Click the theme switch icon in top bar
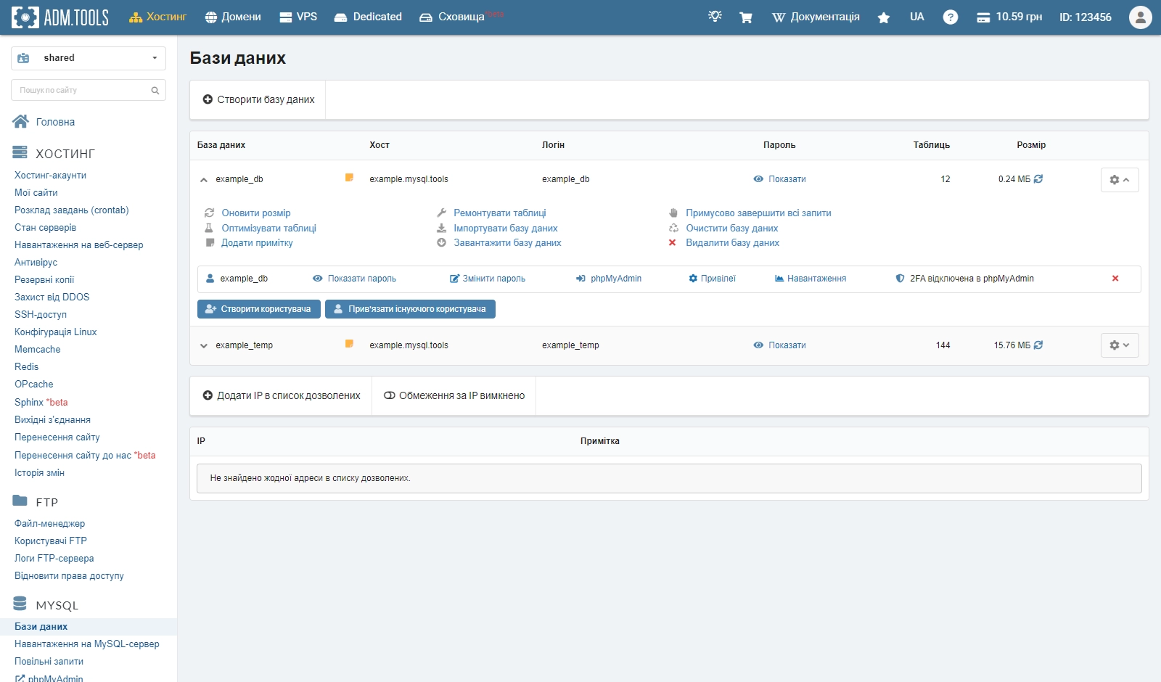The image size is (1161, 682). (715, 17)
